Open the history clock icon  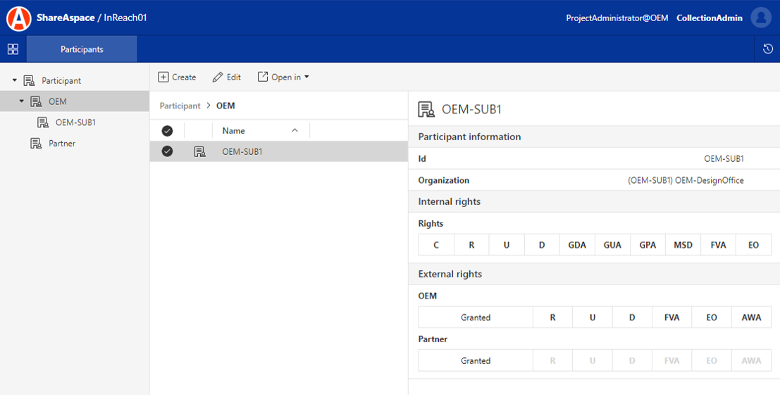tap(767, 49)
